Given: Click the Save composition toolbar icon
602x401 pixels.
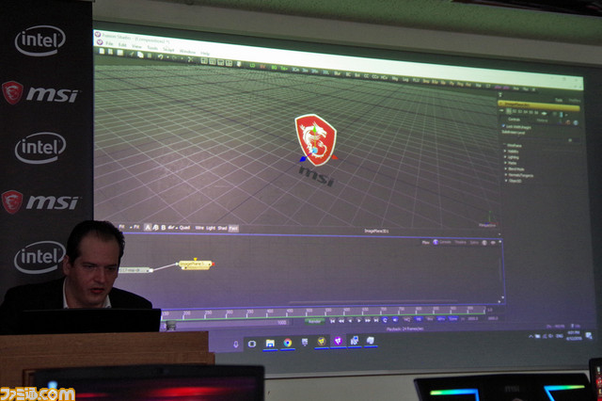Looking at the screenshot, I should coord(120,53).
